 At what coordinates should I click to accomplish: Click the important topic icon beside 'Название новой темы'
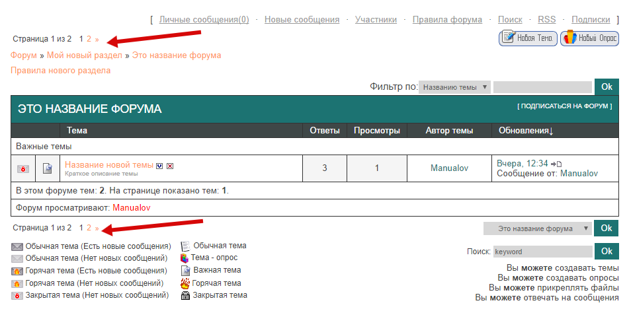coord(48,168)
